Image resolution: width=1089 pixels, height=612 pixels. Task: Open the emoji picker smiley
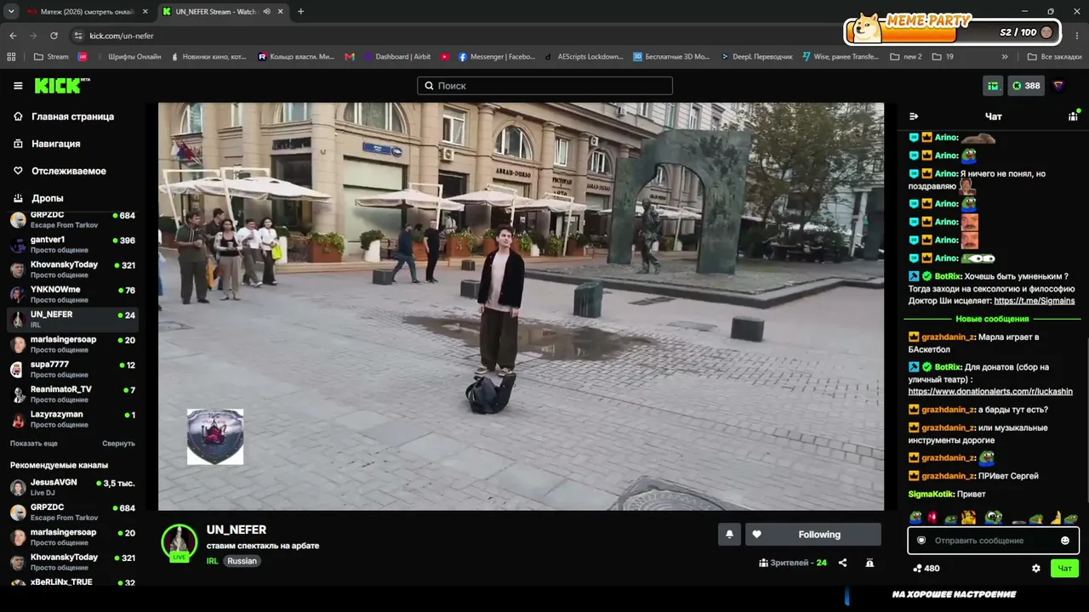point(1065,541)
